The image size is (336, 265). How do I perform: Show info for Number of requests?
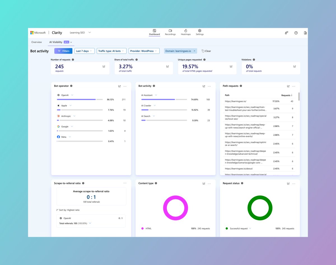coord(73,60)
